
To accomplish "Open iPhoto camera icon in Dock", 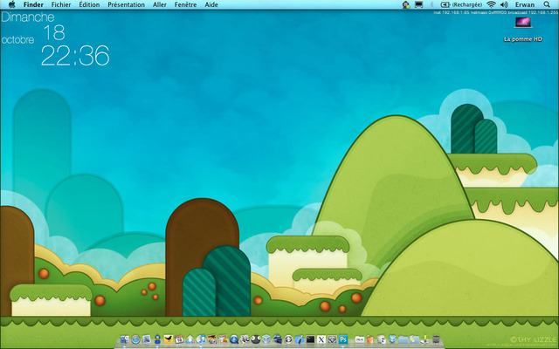I will pos(212,339).
